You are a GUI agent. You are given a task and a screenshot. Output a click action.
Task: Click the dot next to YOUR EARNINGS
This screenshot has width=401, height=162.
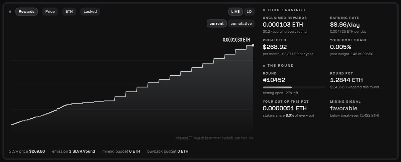(x=264, y=10)
